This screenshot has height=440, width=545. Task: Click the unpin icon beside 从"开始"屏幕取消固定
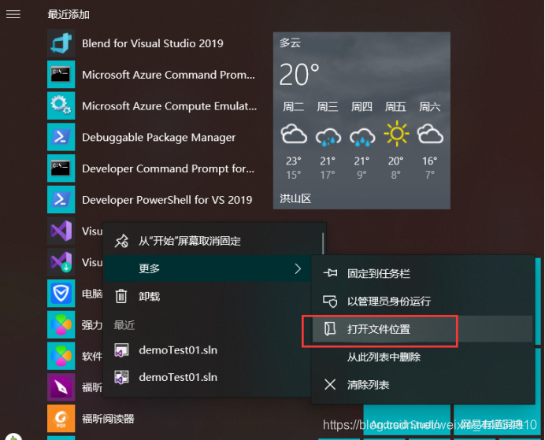click(121, 241)
